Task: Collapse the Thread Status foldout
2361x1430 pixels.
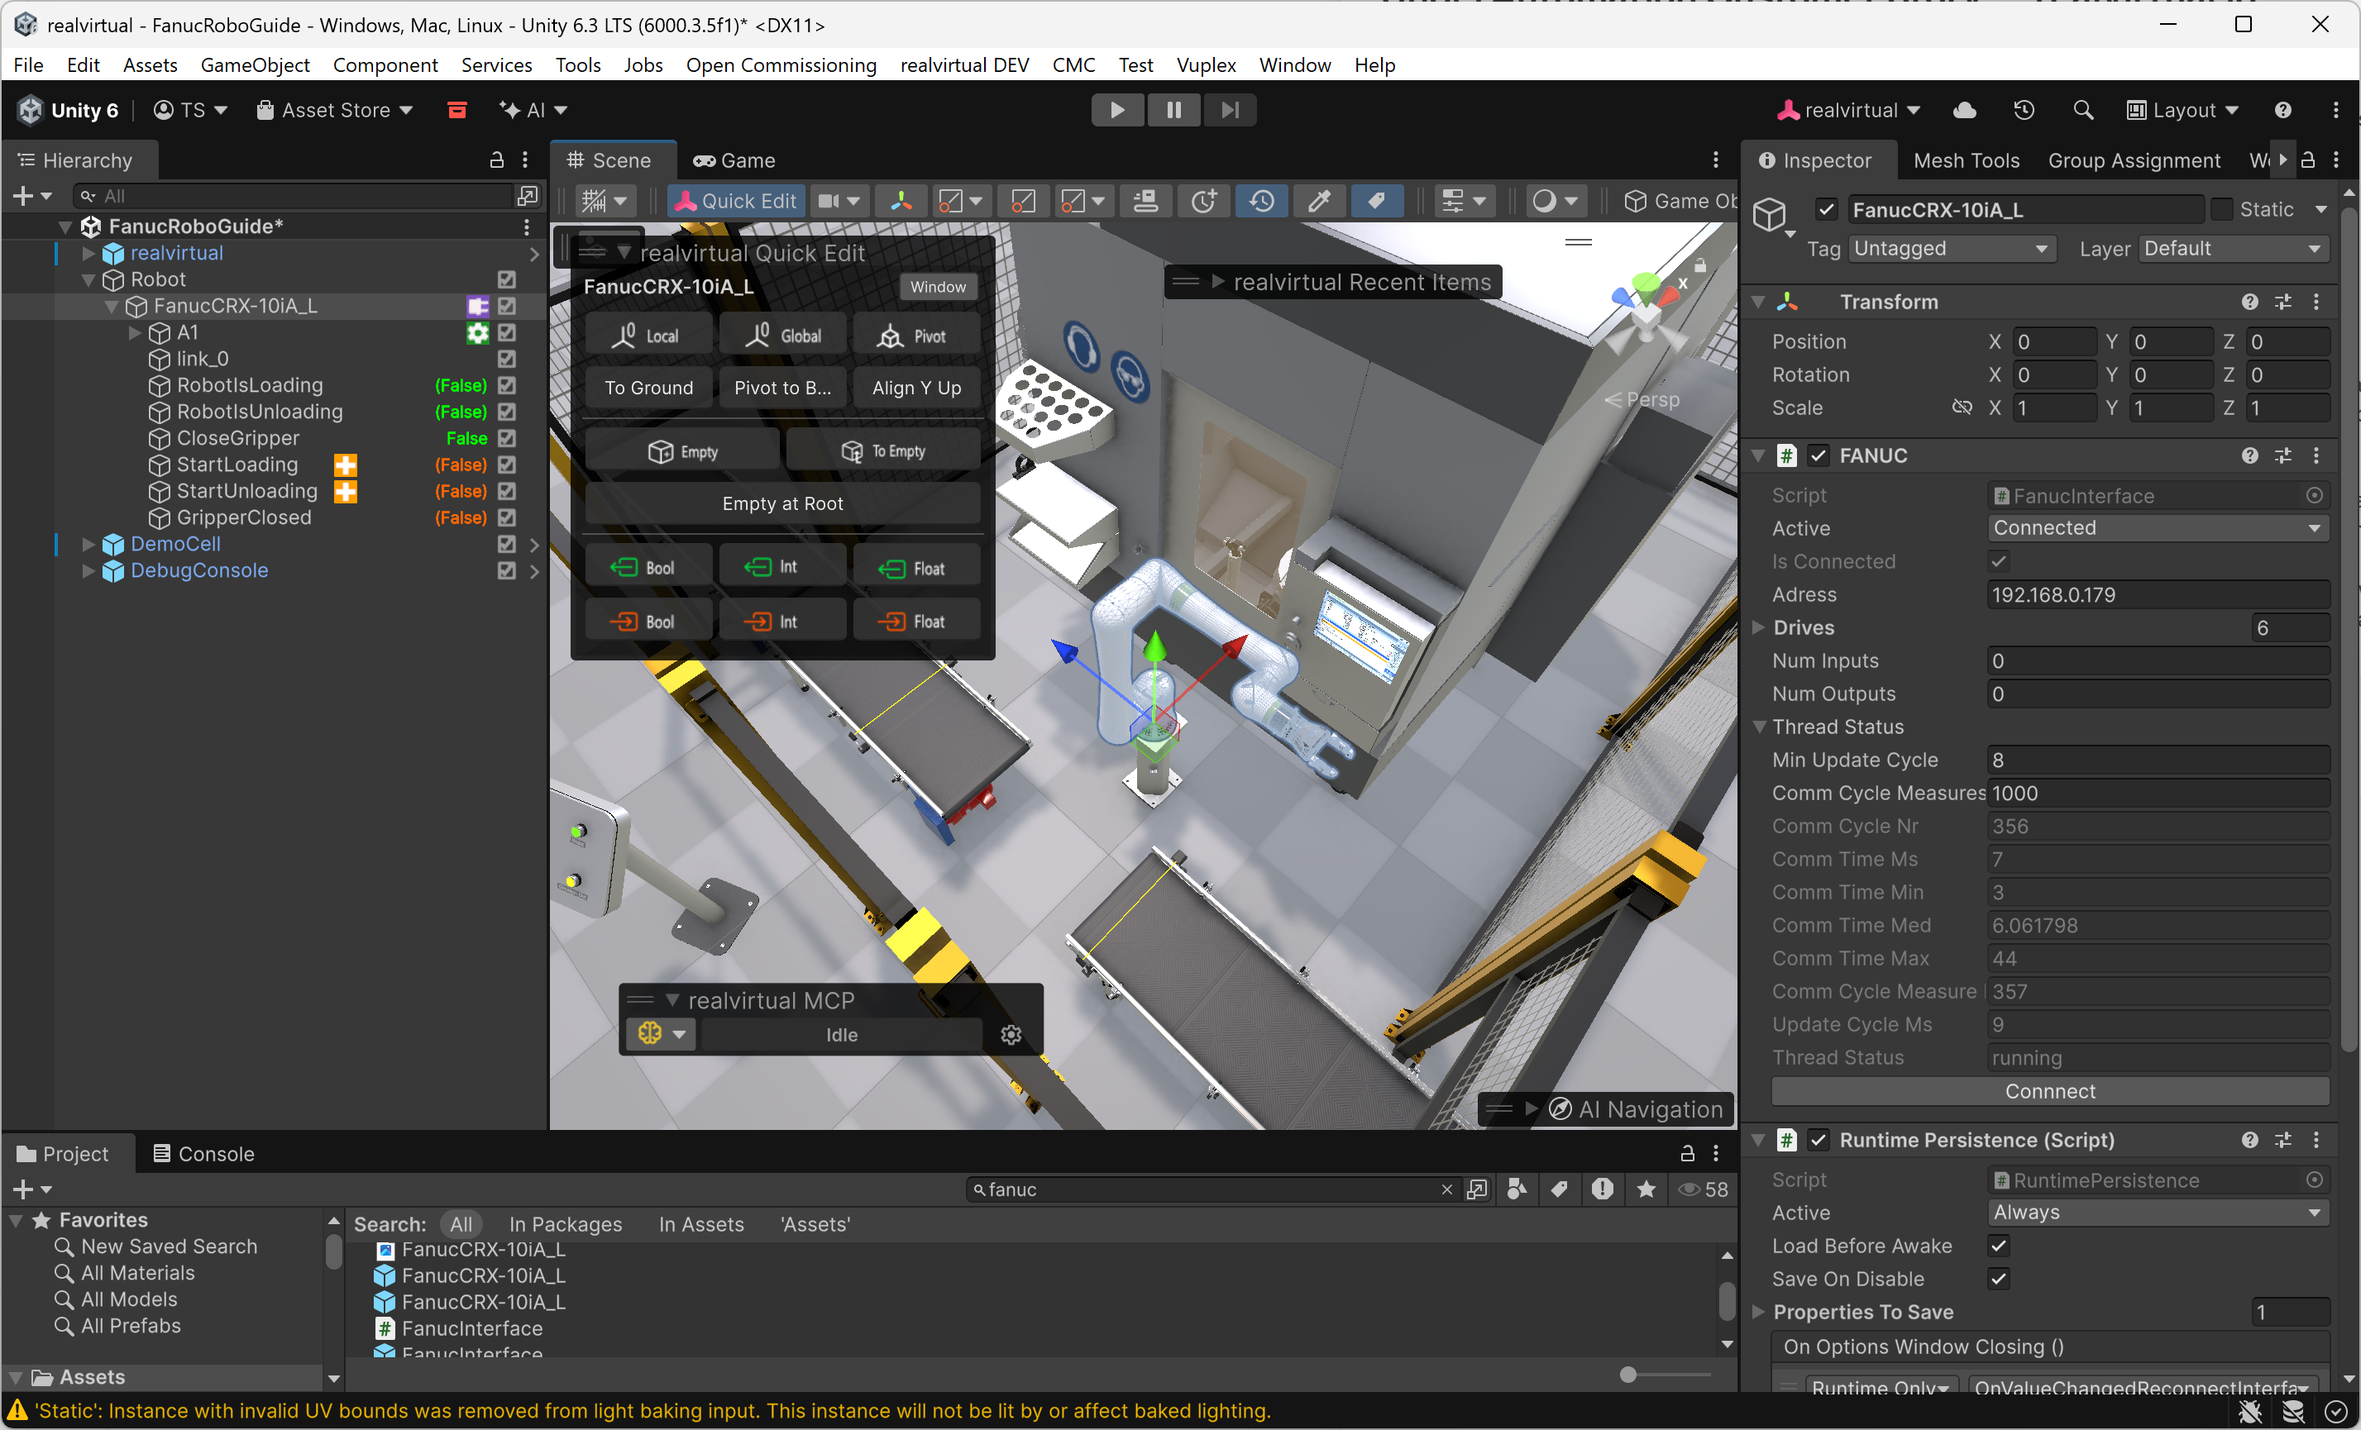Action: [1758, 727]
